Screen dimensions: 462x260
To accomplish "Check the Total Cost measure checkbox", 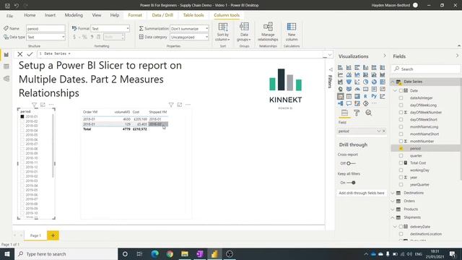I will (401, 162).
